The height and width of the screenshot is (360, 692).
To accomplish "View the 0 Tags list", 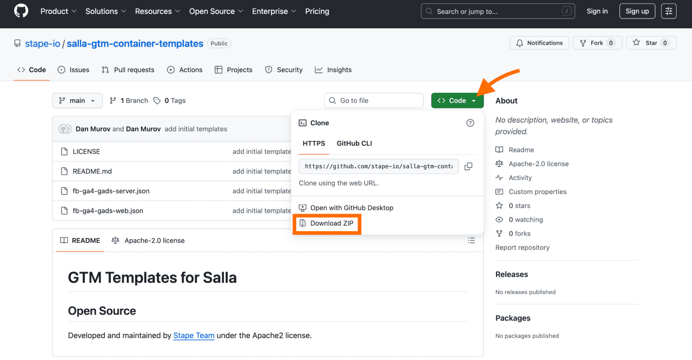I will (x=170, y=101).
